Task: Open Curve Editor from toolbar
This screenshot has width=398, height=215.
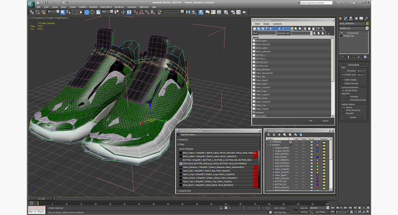Action: [x=214, y=12]
